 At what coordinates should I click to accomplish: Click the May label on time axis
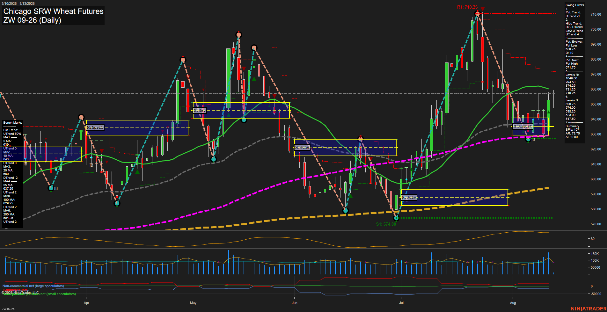point(193,303)
